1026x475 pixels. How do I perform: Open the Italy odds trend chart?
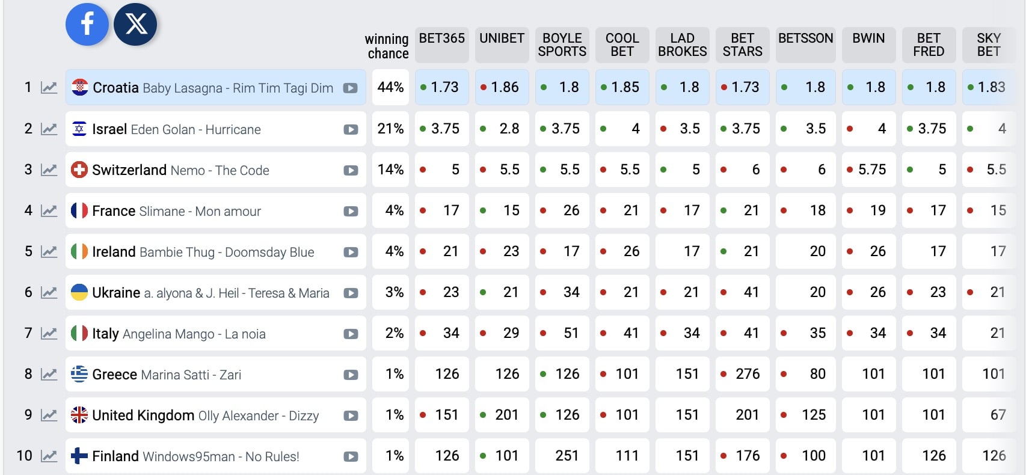coord(49,334)
